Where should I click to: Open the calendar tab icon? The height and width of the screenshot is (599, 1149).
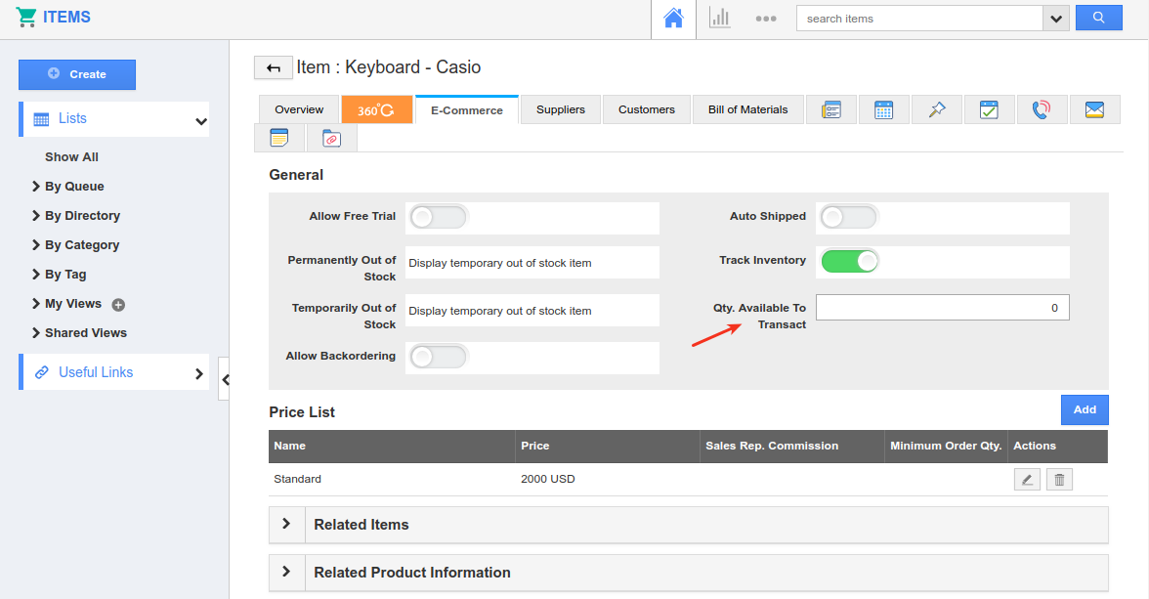click(x=883, y=110)
